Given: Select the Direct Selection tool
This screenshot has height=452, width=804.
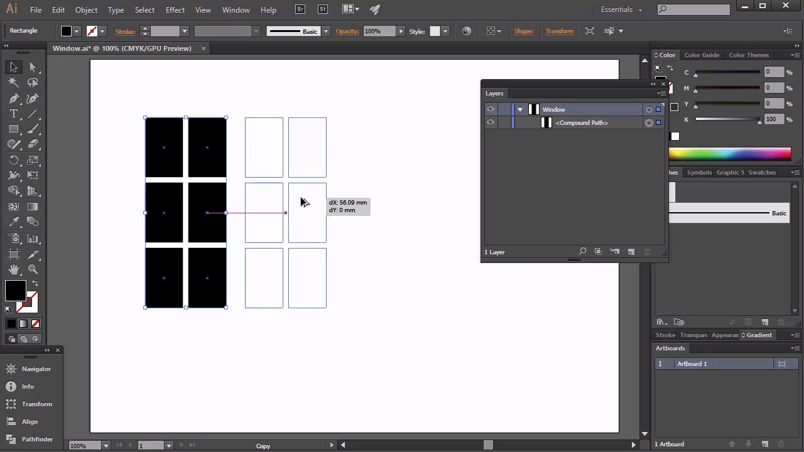Looking at the screenshot, I should coord(33,67).
